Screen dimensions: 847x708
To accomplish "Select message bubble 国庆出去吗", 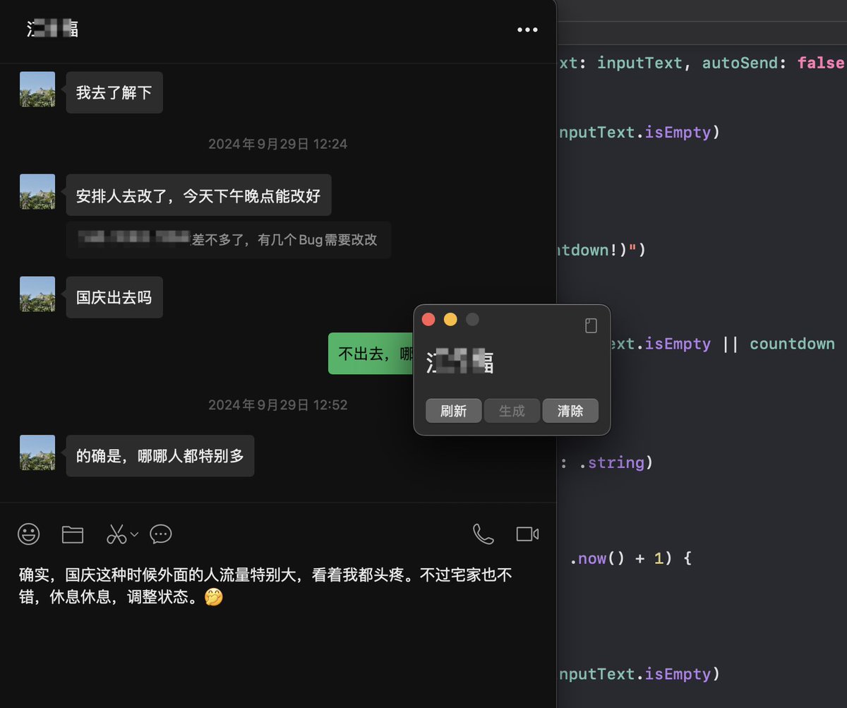I will pyautogui.click(x=114, y=297).
